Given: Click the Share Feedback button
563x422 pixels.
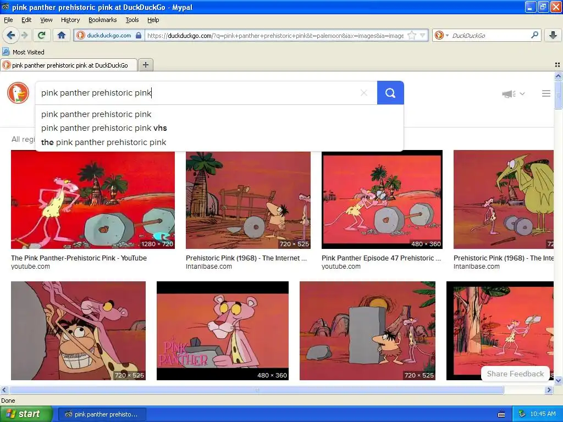Looking at the screenshot, I should click(x=515, y=374).
